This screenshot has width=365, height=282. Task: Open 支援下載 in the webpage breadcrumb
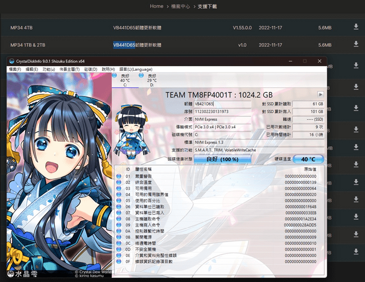207,6
